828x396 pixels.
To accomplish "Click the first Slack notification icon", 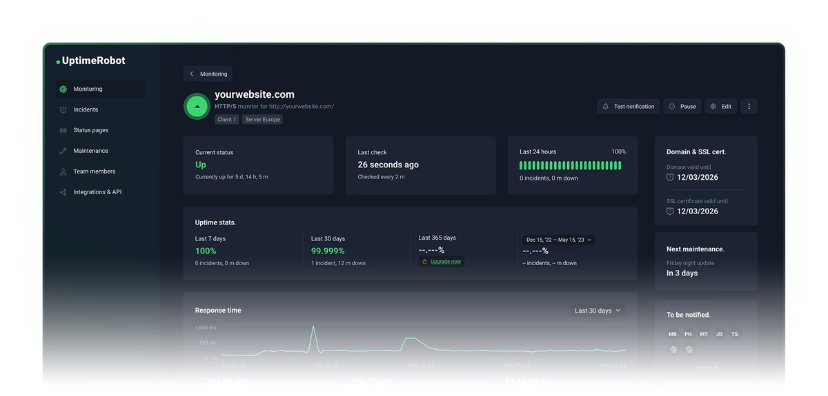I will (673, 350).
